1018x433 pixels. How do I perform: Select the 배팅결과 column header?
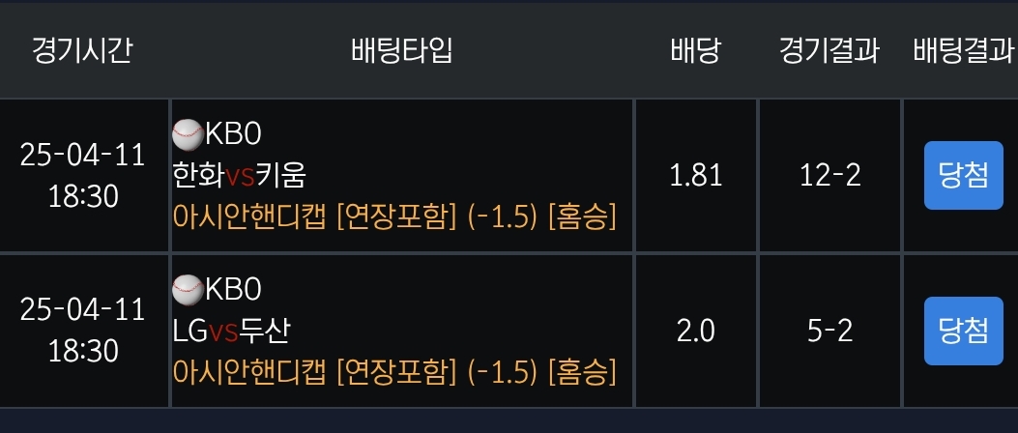pyautogui.click(x=963, y=50)
